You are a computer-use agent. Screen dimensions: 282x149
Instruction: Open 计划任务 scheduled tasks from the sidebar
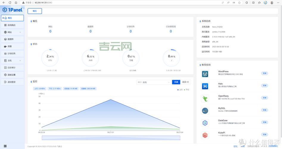(x=12, y=53)
